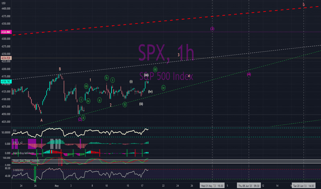Click the 4300.000 price axis label
This screenshot has width=321, height=189.
(6, 39)
